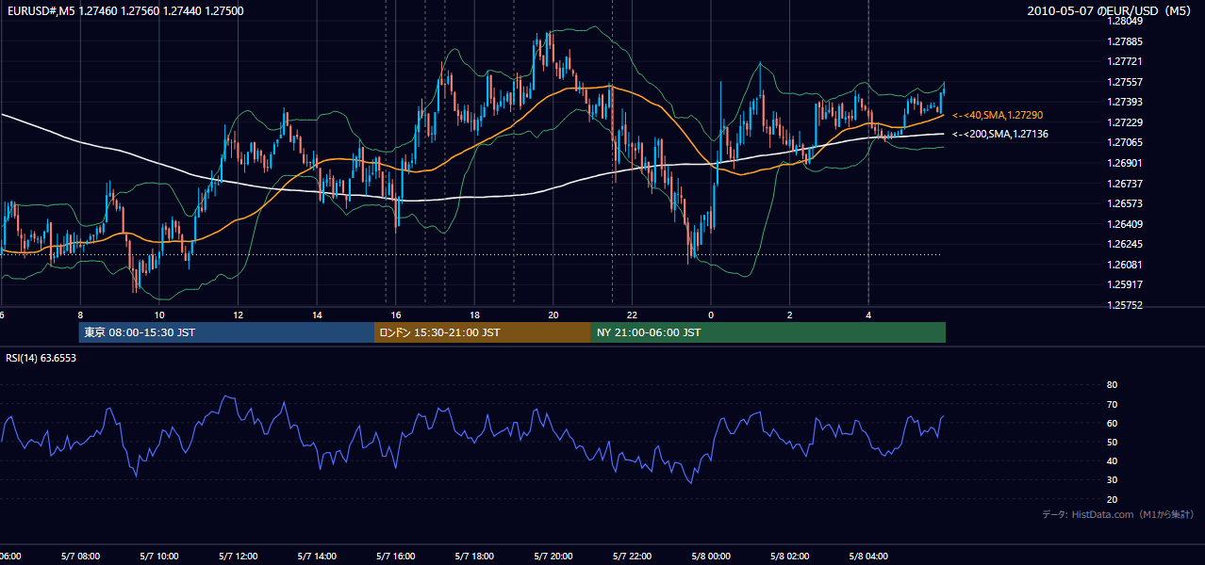1205x565 pixels.
Task: Click the 5/7 16:00 time axis label
Action: (x=396, y=557)
